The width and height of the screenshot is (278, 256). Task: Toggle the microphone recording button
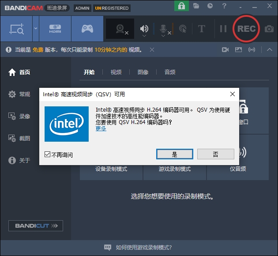163,29
